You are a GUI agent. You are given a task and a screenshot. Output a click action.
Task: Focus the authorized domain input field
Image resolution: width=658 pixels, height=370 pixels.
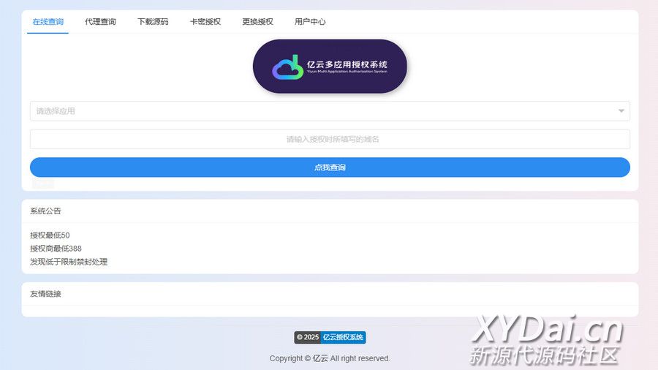tap(330, 139)
